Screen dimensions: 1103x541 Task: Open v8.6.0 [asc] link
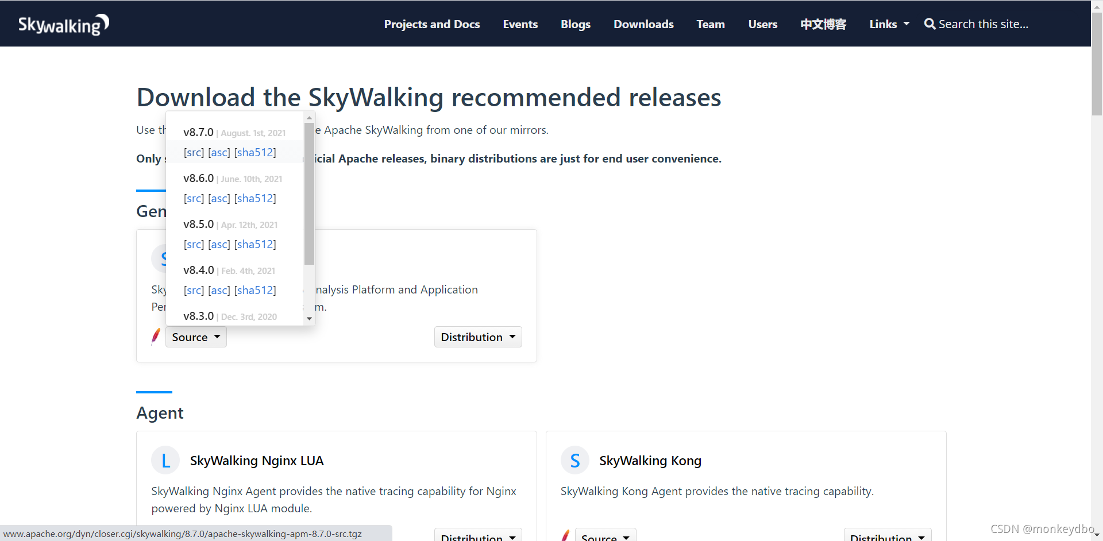coord(219,198)
